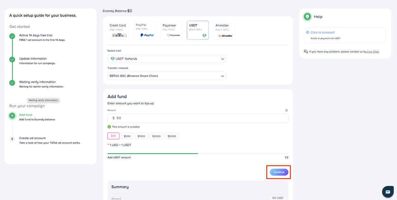Expand the Transfer network BEP20 dropdown
The width and height of the screenshot is (397, 200).
pyautogui.click(x=167, y=76)
